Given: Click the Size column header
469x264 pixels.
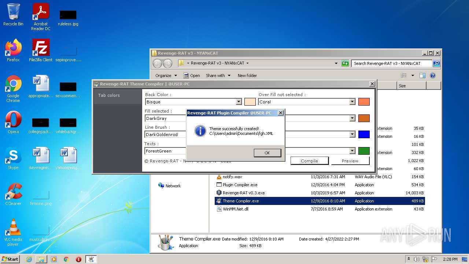Looking at the screenshot, I should point(411,86).
